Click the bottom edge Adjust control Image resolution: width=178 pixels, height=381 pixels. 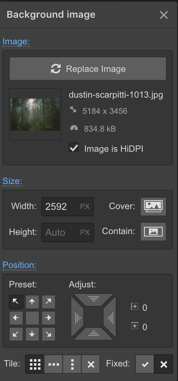(94, 334)
